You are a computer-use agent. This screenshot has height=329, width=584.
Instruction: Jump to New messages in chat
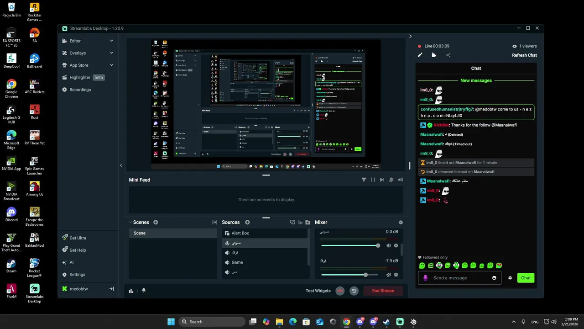pyautogui.click(x=476, y=80)
